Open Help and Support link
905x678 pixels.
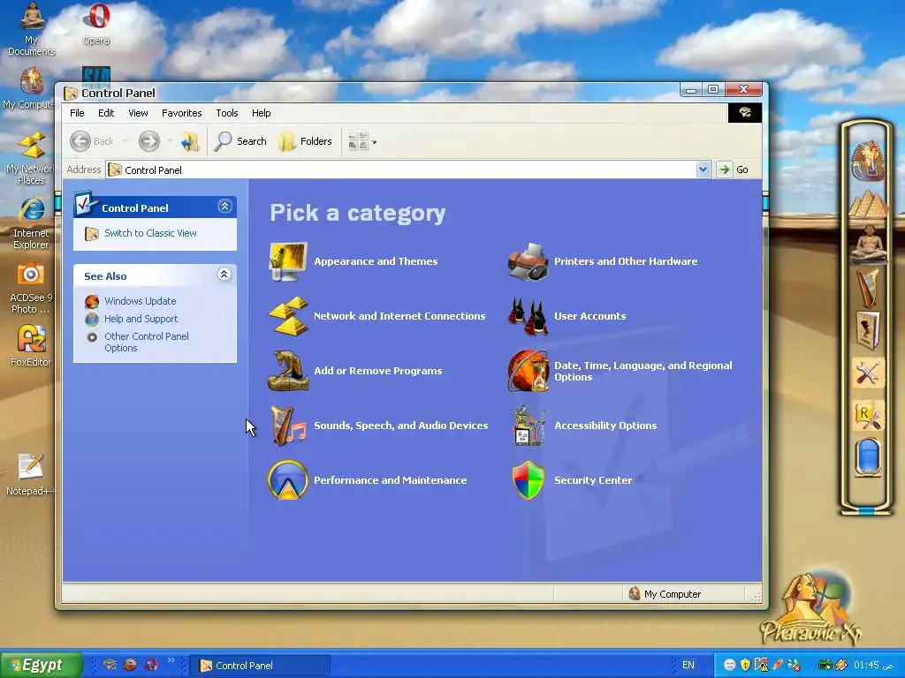tap(141, 319)
